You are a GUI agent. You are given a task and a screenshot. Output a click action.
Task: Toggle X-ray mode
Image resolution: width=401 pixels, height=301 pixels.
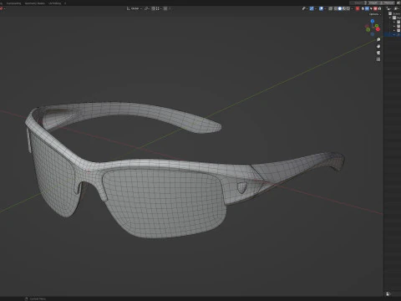coord(331,8)
